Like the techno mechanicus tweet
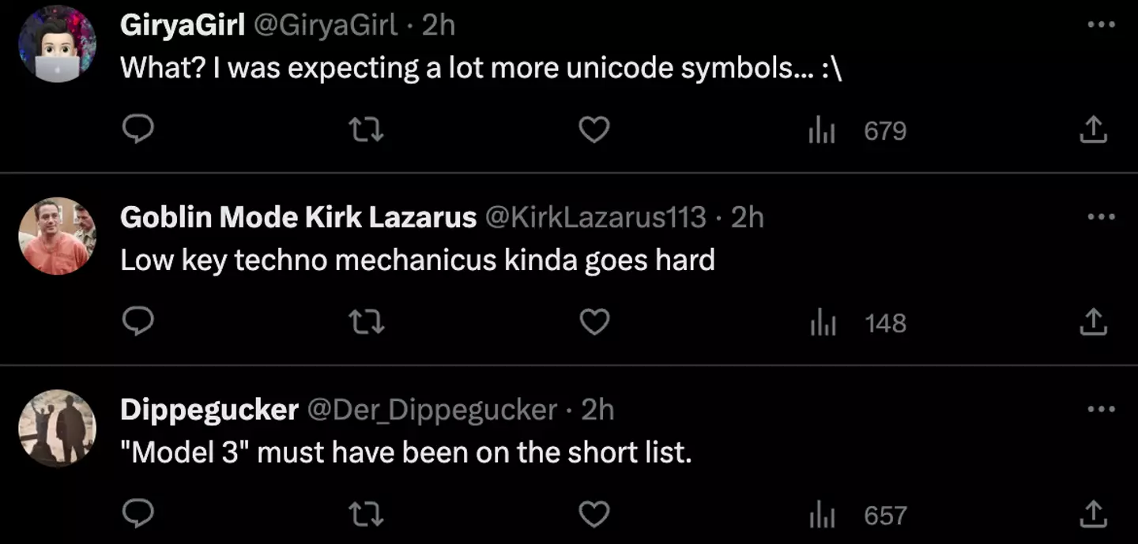Image resolution: width=1138 pixels, height=544 pixels. tap(594, 322)
